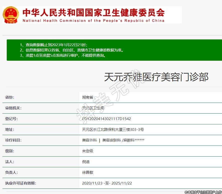Click the Chinese commission title in header
Viewport: 222px width, 194px height.
pos(94,12)
